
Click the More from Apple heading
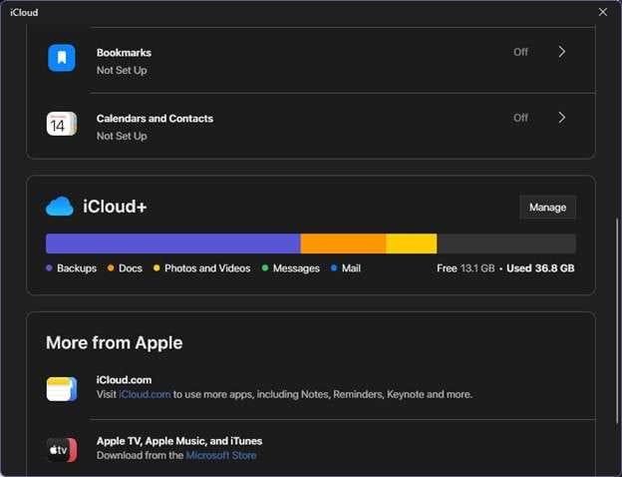click(115, 343)
